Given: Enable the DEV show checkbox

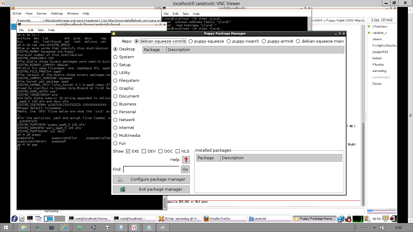Looking at the screenshot, I should [x=144, y=151].
